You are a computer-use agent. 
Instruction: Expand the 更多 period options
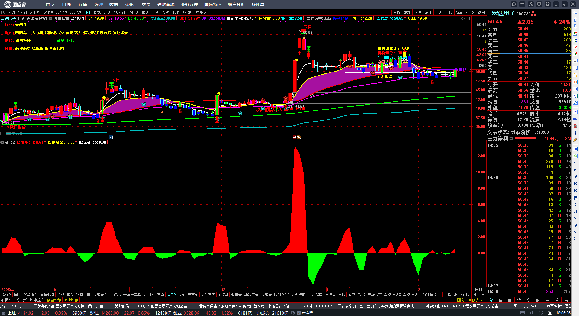tap(201, 12)
